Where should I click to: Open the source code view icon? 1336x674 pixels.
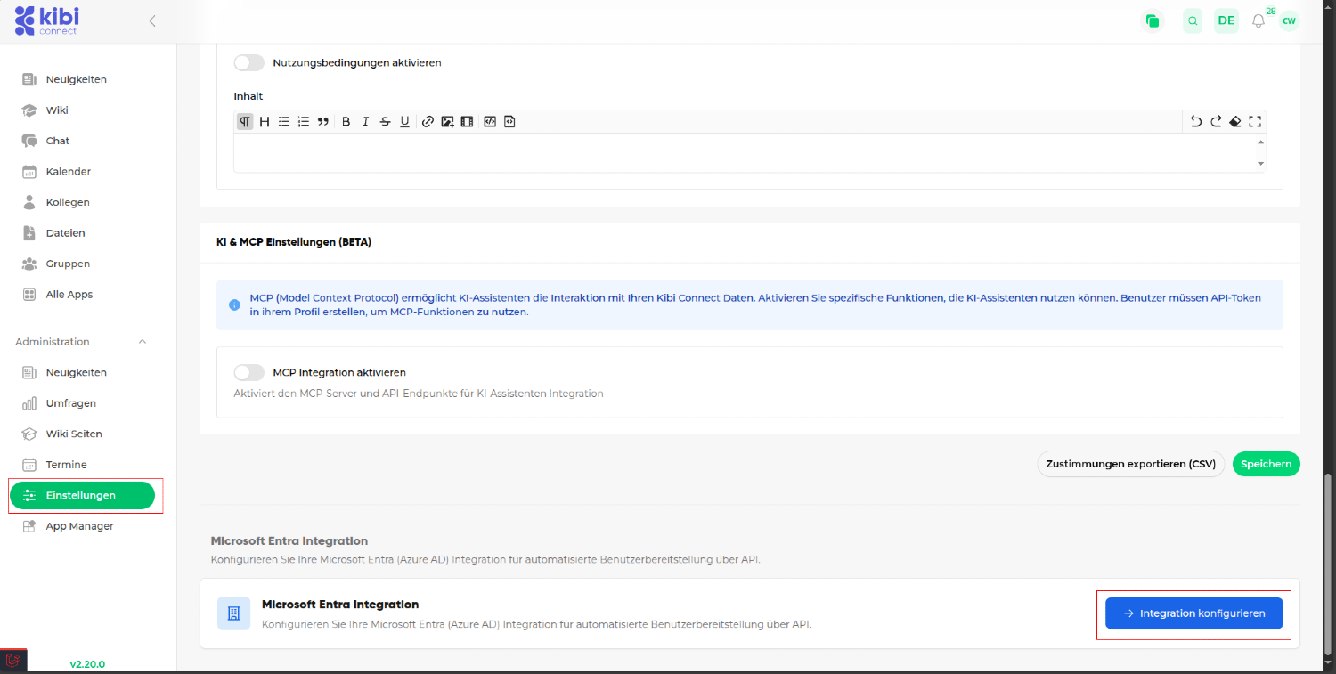[490, 122]
